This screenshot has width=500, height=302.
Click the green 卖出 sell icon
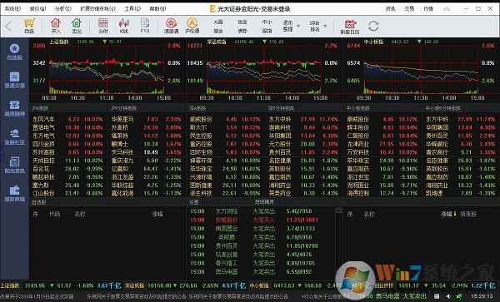point(77,26)
